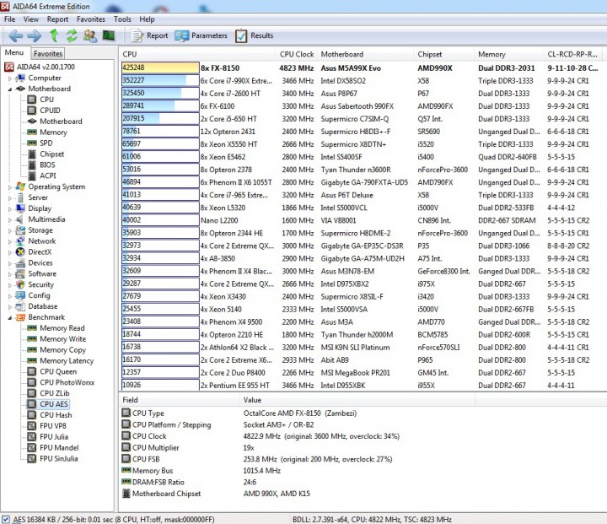This screenshot has height=524, width=607.
Task: Open the DirectX category icon
Action: click(20, 252)
